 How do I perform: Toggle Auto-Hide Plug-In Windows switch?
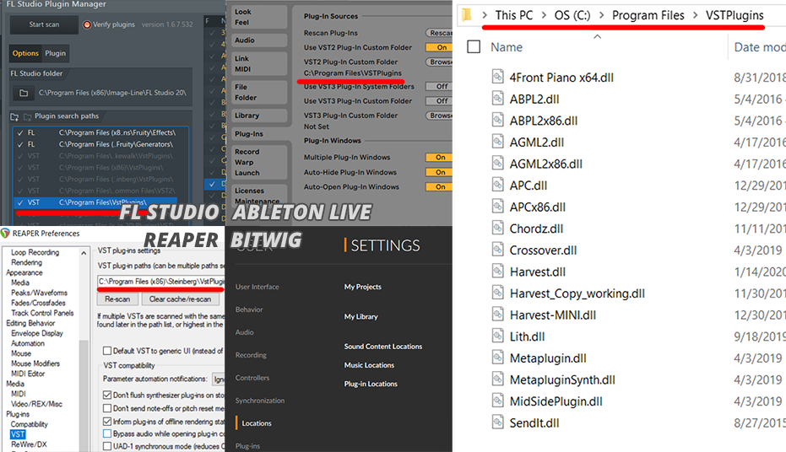pos(439,172)
